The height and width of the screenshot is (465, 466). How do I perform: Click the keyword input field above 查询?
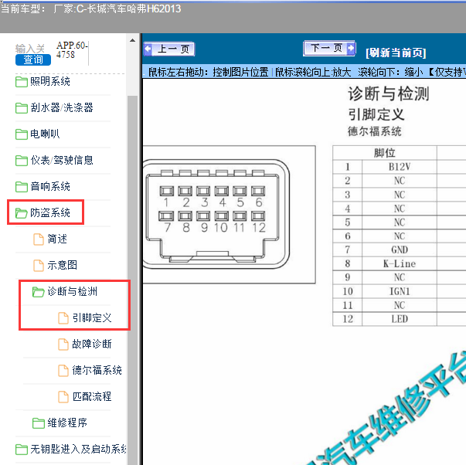(30, 49)
